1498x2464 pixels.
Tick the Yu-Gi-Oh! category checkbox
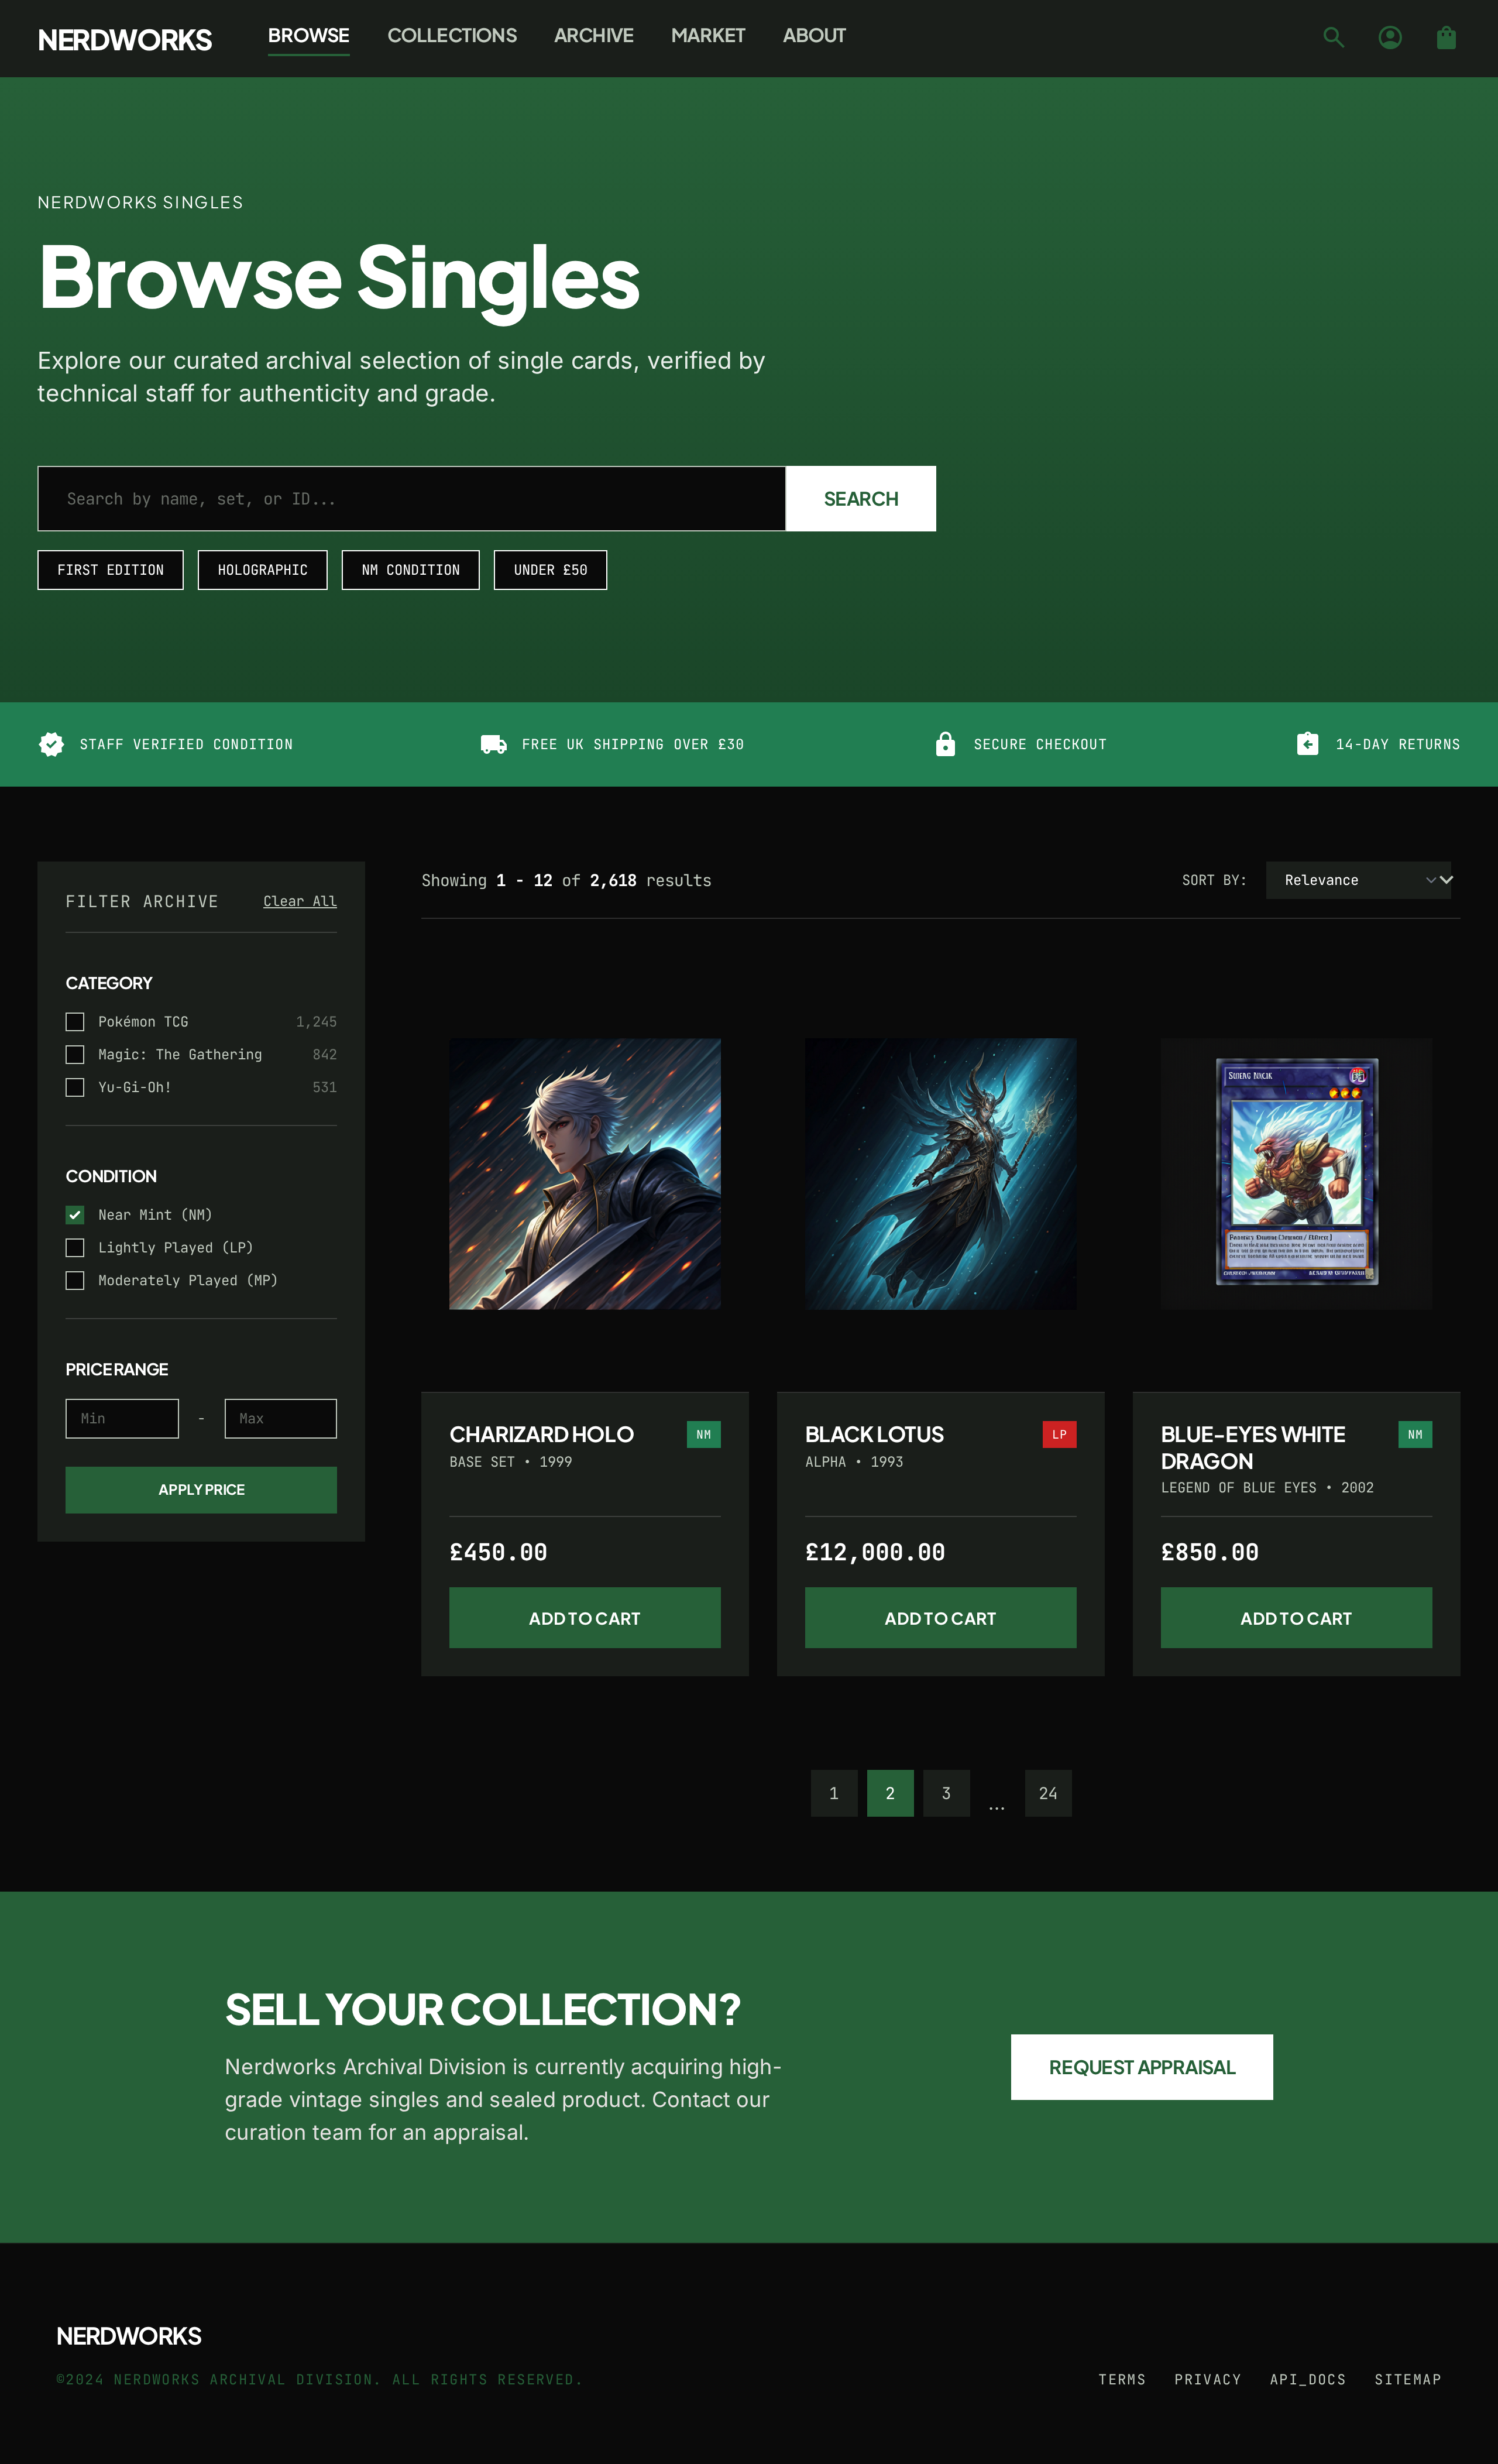click(x=75, y=1087)
